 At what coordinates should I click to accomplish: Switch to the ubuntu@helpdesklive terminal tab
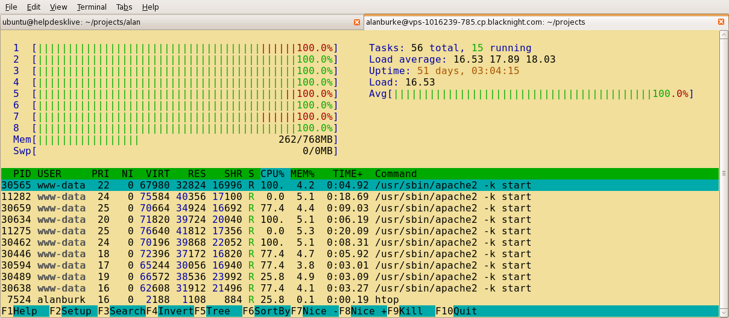175,22
